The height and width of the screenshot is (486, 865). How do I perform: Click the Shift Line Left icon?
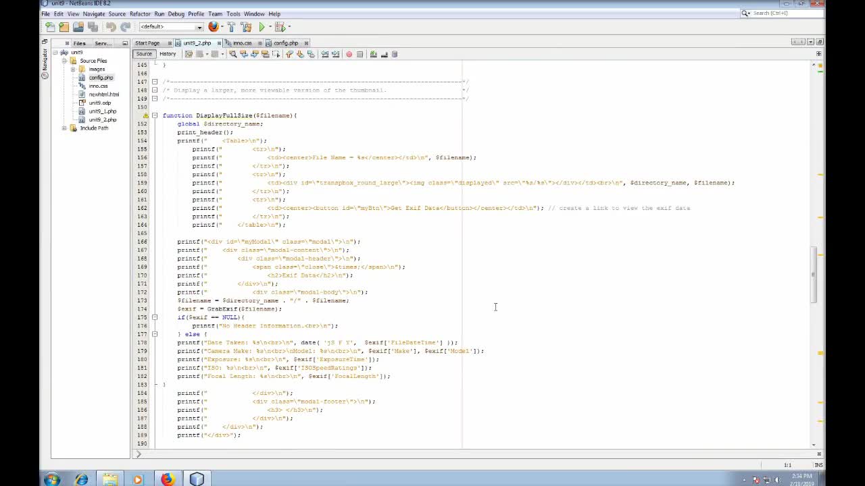point(324,54)
